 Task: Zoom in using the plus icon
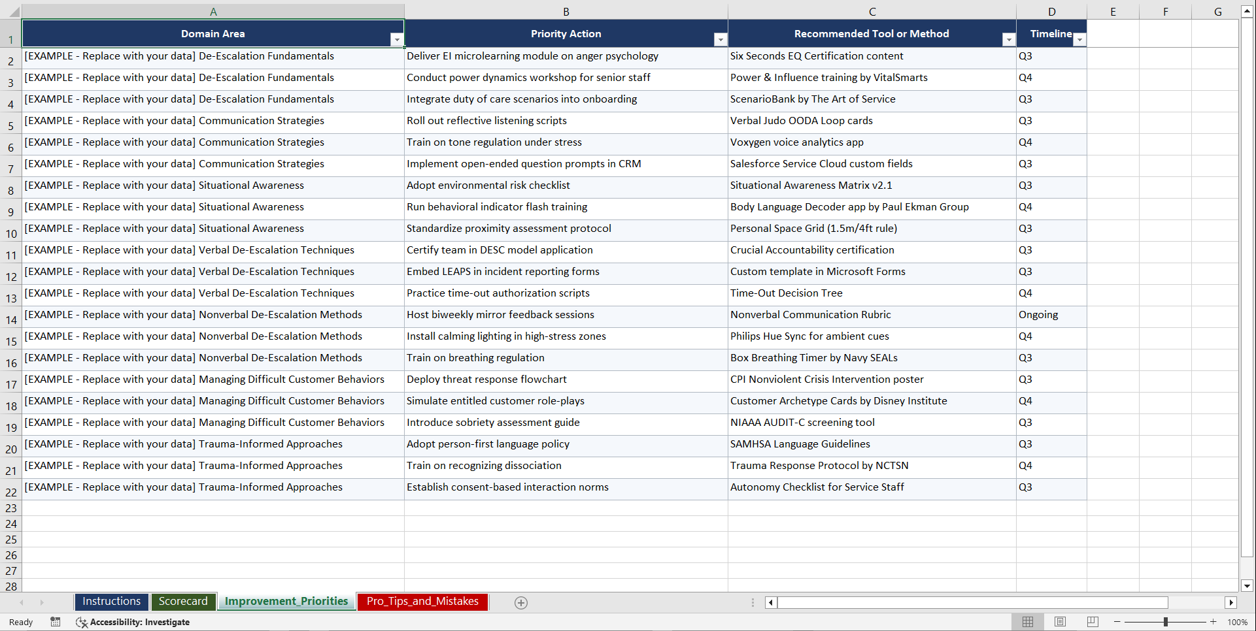1214,621
